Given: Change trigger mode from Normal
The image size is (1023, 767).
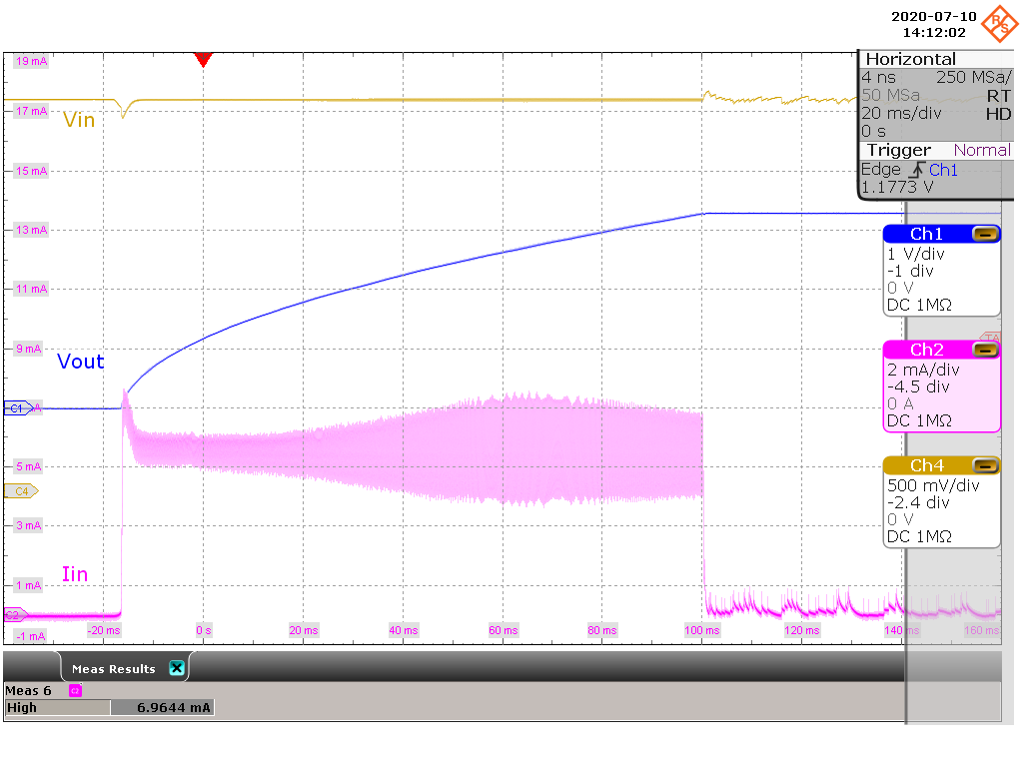Looking at the screenshot, I should [981, 150].
